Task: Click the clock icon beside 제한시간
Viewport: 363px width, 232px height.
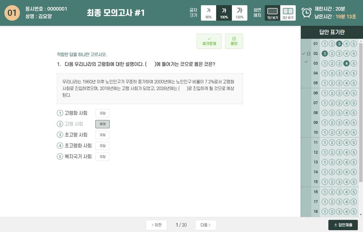Action: pyautogui.click(x=306, y=12)
